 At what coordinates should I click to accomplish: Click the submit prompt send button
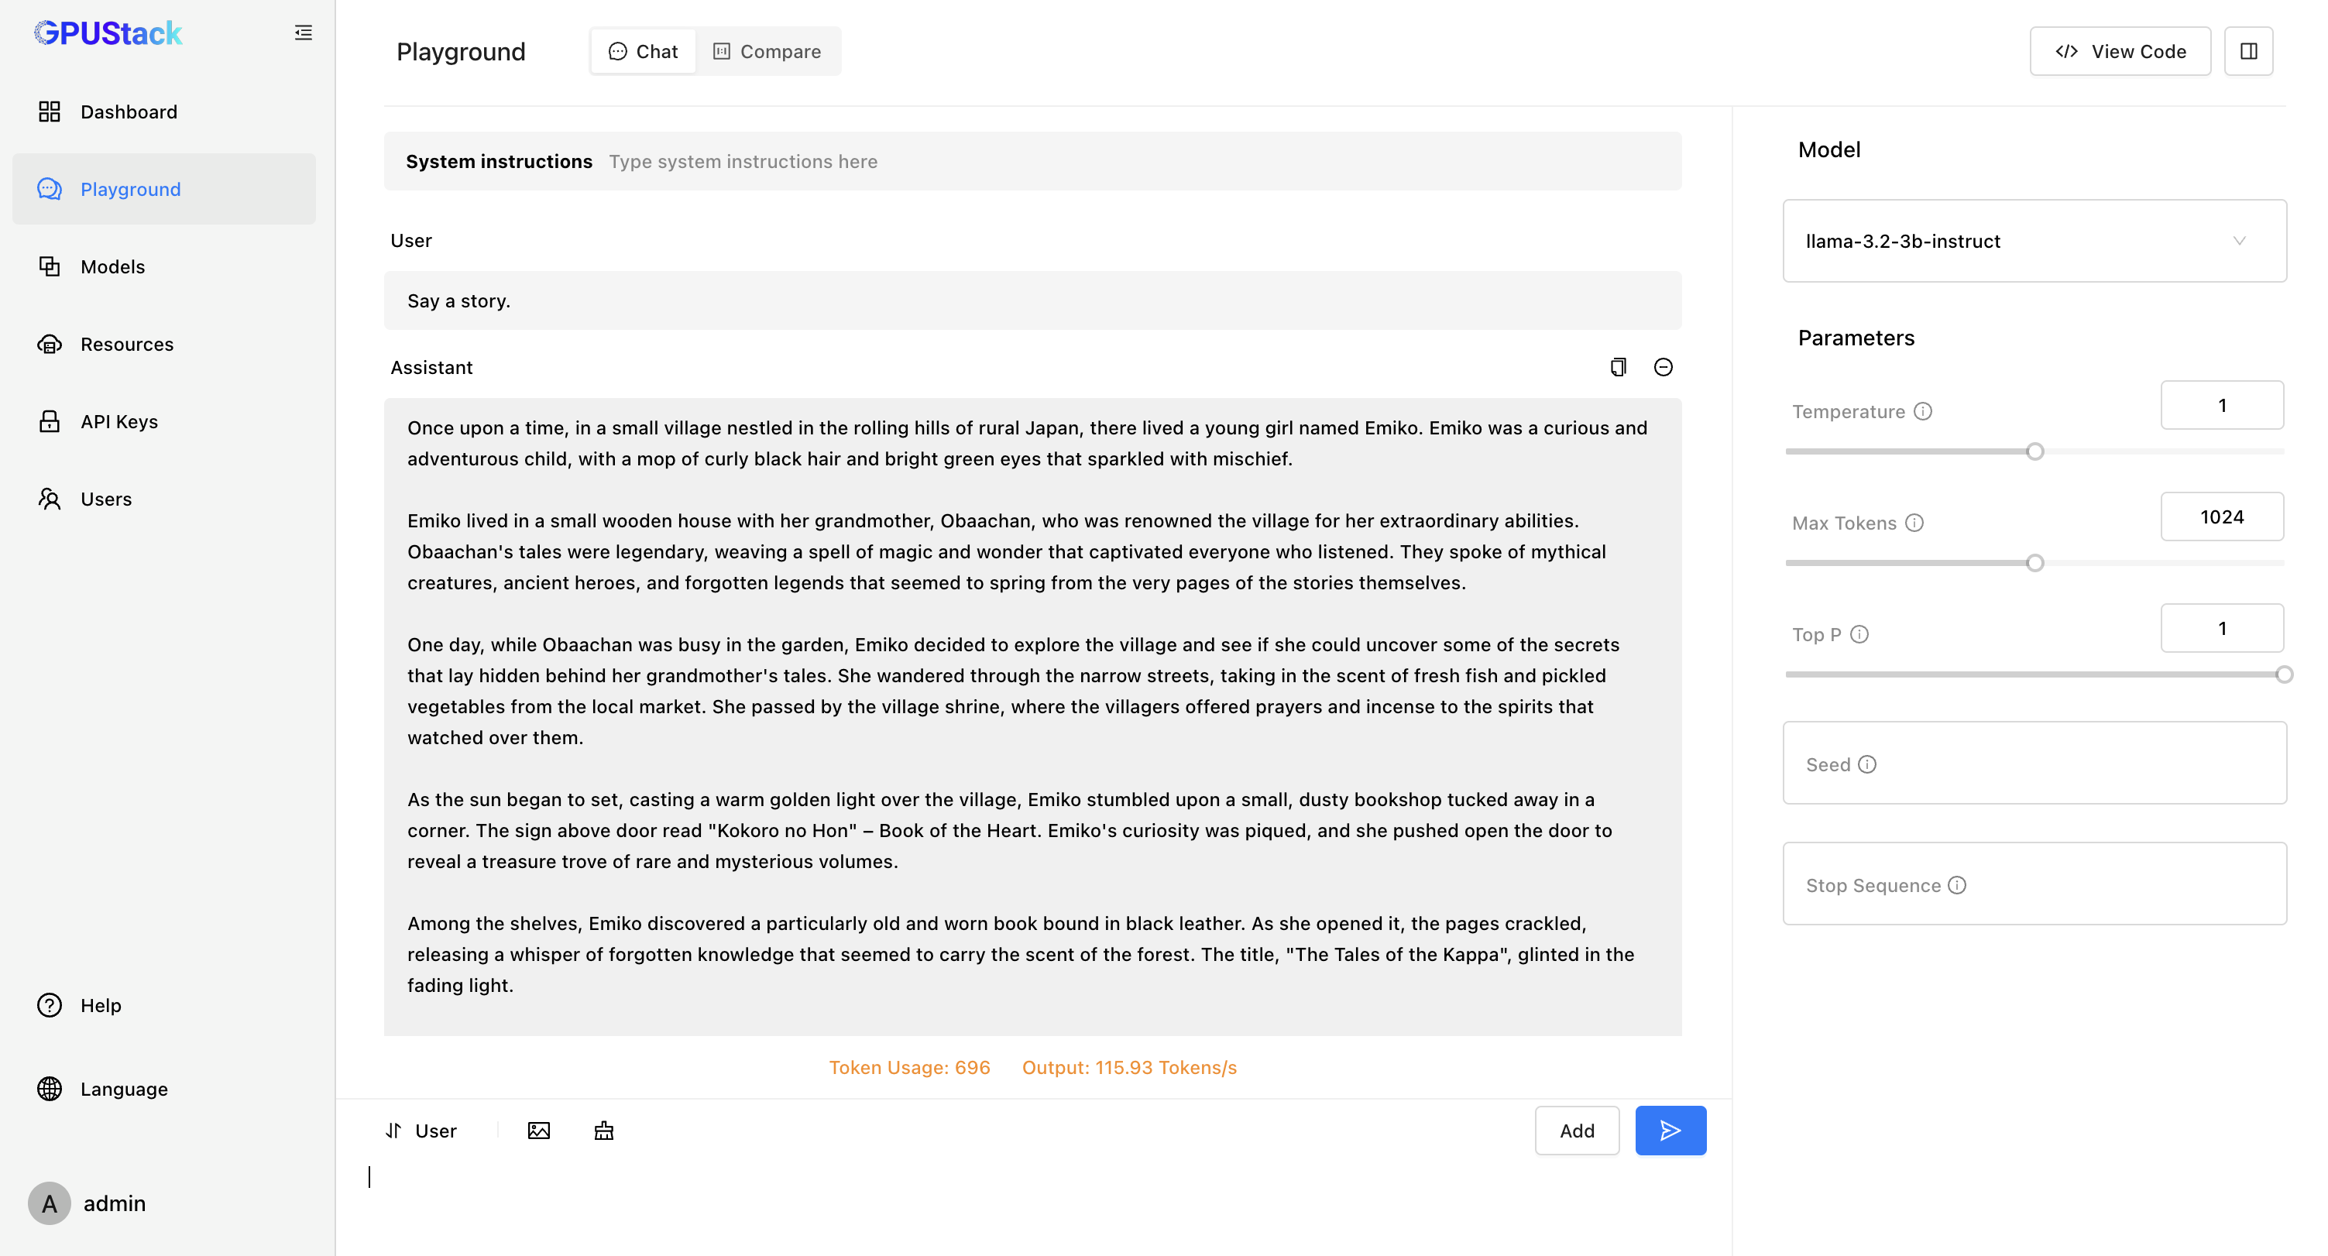point(1670,1131)
